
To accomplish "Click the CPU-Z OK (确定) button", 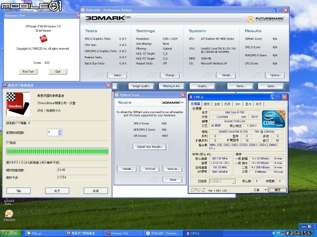I will (277, 190).
